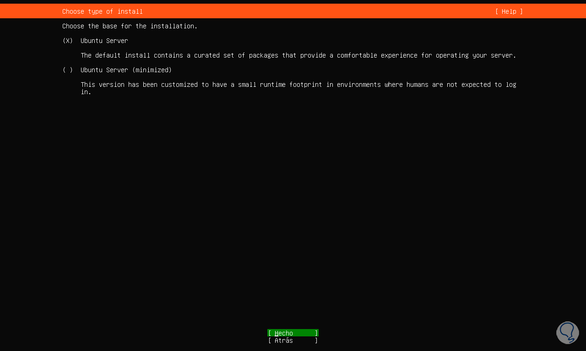
Task: Click the "Ubuntu Server" option label
Action: 104,41
